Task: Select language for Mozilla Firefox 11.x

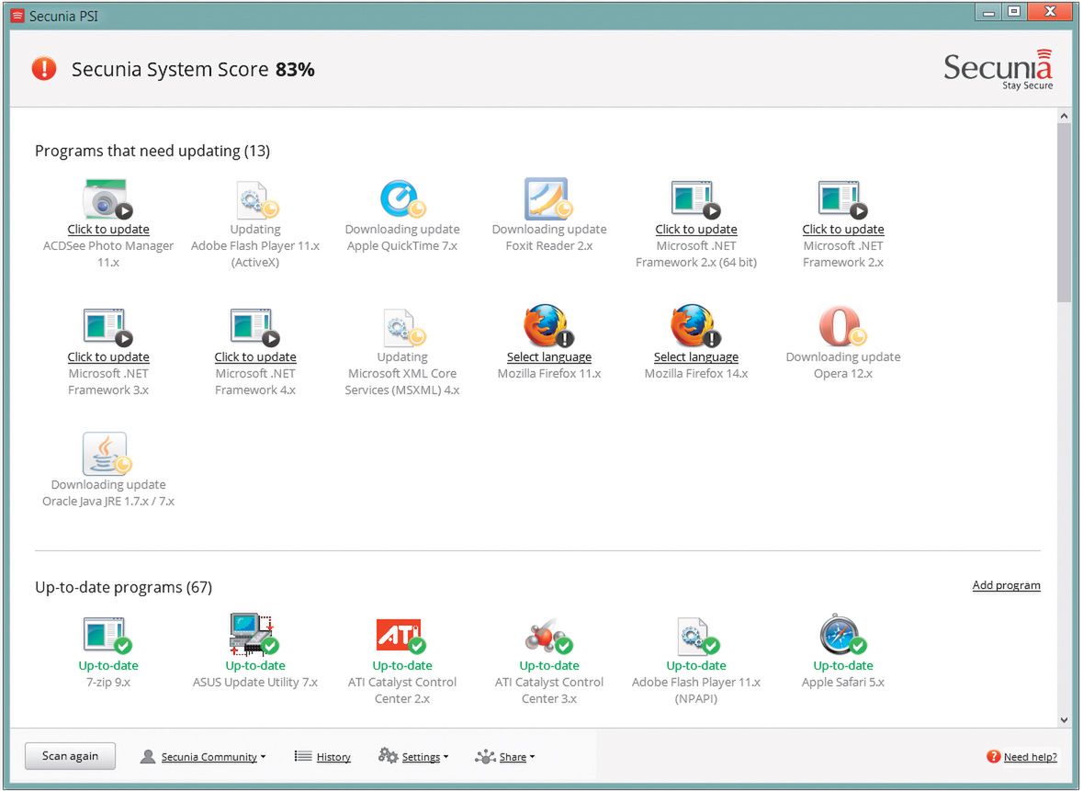Action: coord(549,357)
